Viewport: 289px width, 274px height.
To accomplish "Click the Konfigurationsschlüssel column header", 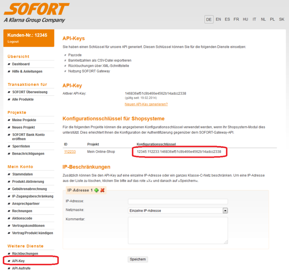I will coord(156,144).
